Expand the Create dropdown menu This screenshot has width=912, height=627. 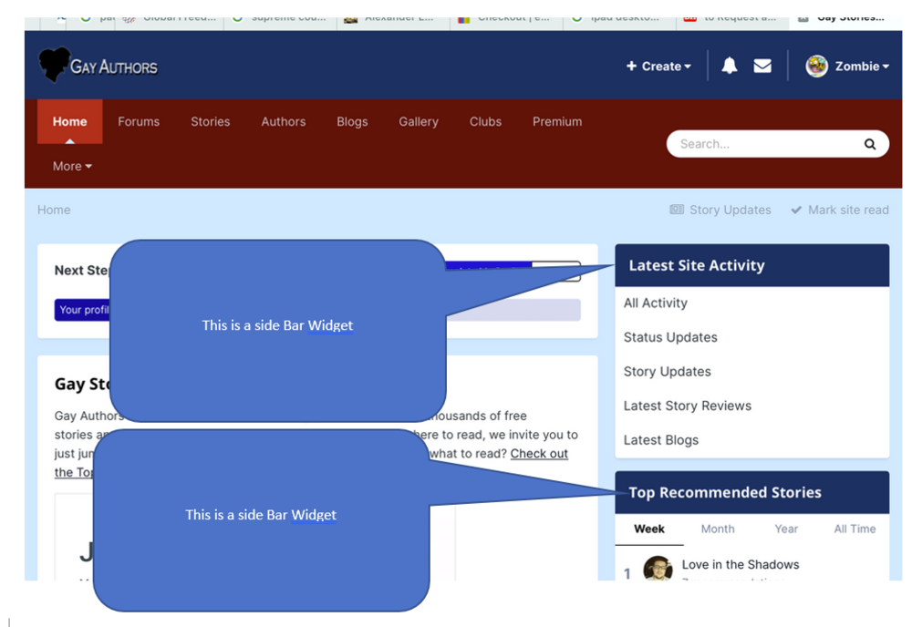tap(658, 66)
